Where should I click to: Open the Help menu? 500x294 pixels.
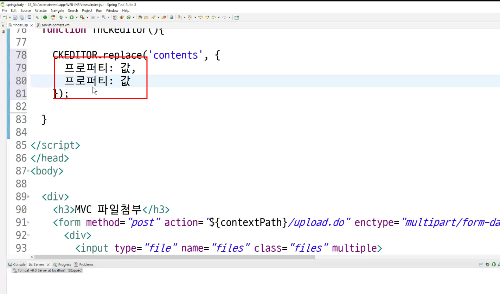click(126, 11)
